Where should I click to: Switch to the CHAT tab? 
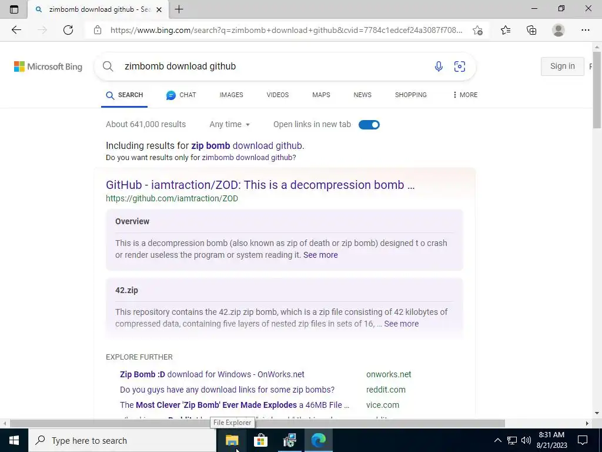181,95
